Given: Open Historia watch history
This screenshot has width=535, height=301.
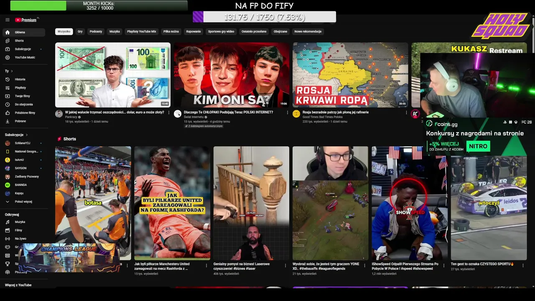Looking at the screenshot, I should pos(20,79).
